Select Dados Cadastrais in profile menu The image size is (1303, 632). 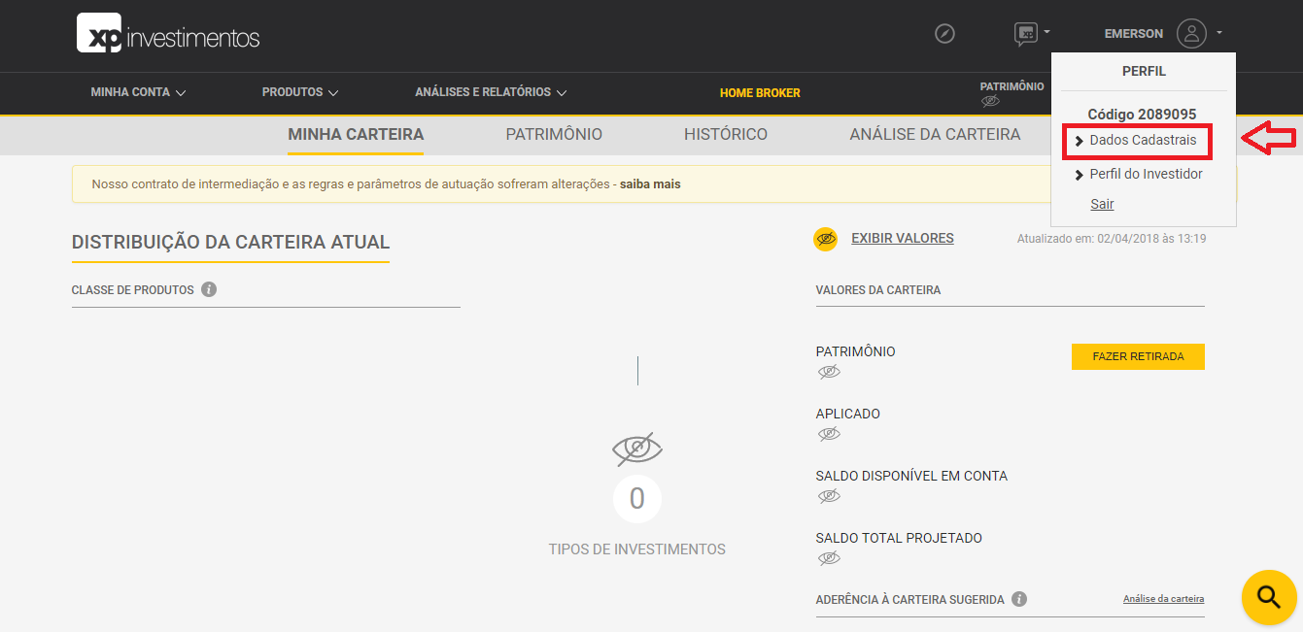coord(1142,141)
